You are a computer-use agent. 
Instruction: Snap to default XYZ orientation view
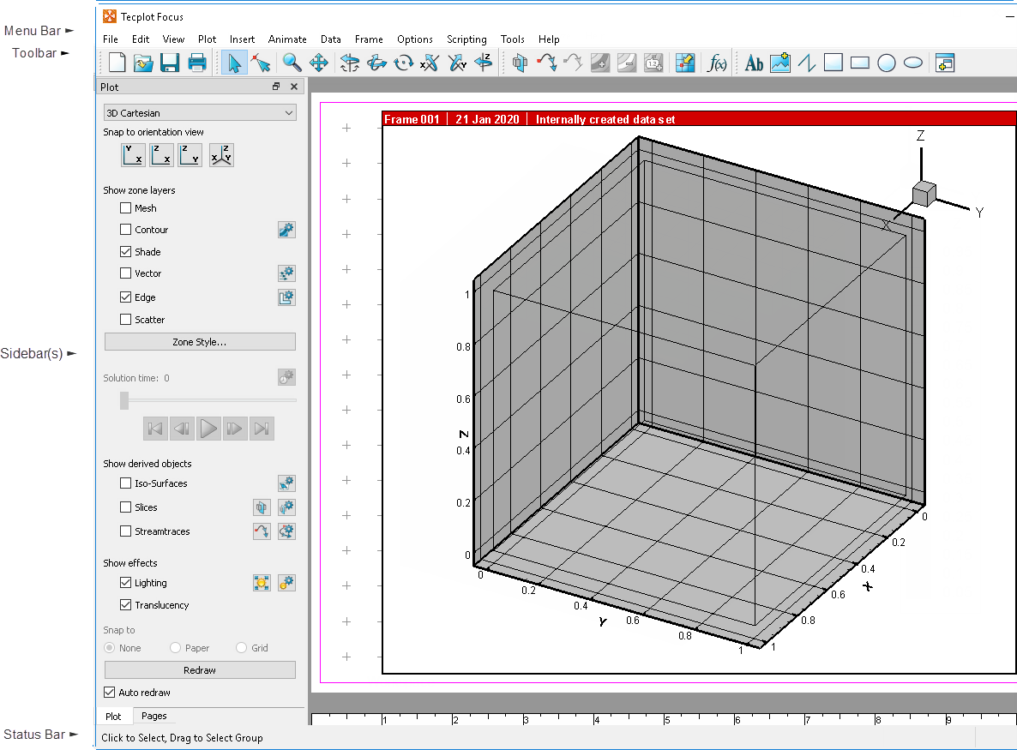tap(221, 155)
